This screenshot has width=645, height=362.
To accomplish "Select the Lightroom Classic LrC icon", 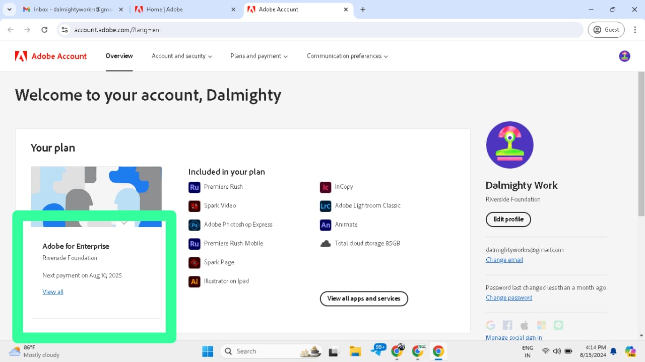I will [x=326, y=206].
